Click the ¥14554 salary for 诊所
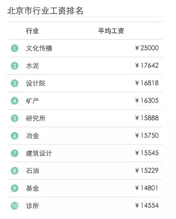Image resolution: width=176 pixels, height=219 pixels. tap(147, 205)
